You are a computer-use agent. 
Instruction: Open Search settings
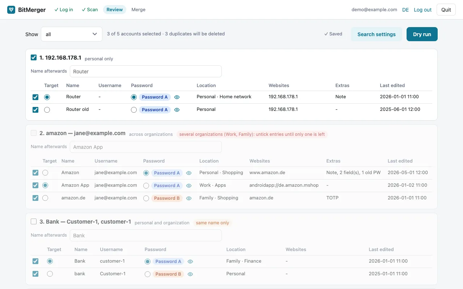point(377,34)
